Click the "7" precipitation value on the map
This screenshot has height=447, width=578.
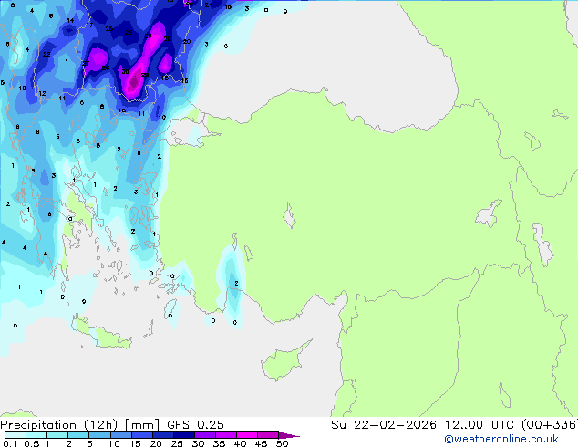click(x=67, y=58)
